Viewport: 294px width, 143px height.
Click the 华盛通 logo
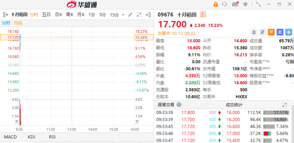point(82,4)
